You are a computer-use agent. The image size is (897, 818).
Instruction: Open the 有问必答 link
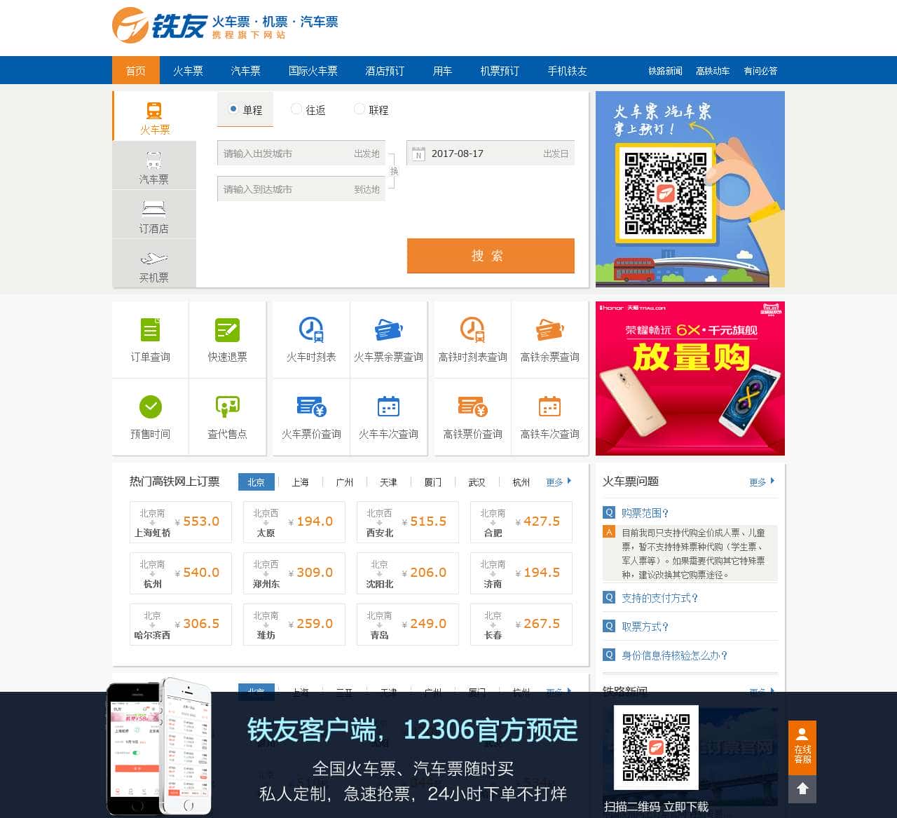(x=760, y=70)
